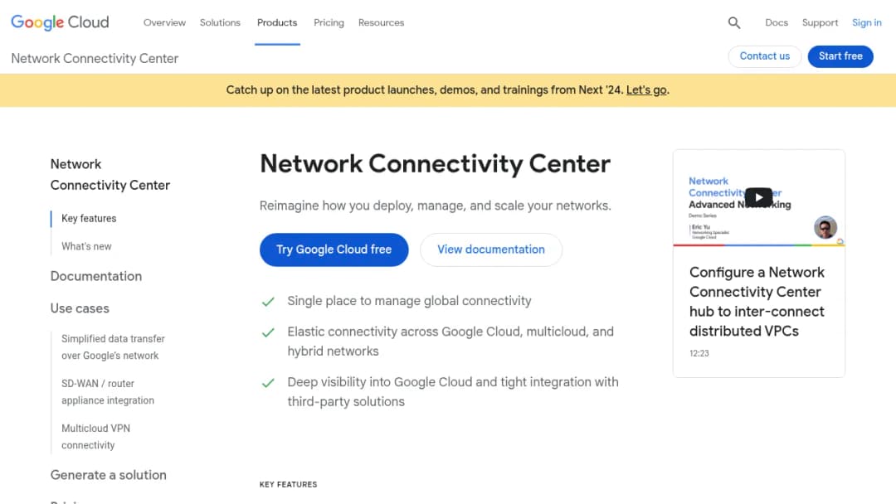Screen dimensions: 896x504
Task: Open the Support link
Action: point(820,23)
